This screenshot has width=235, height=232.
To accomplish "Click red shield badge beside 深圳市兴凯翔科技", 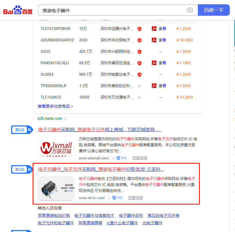I will pos(140,51).
